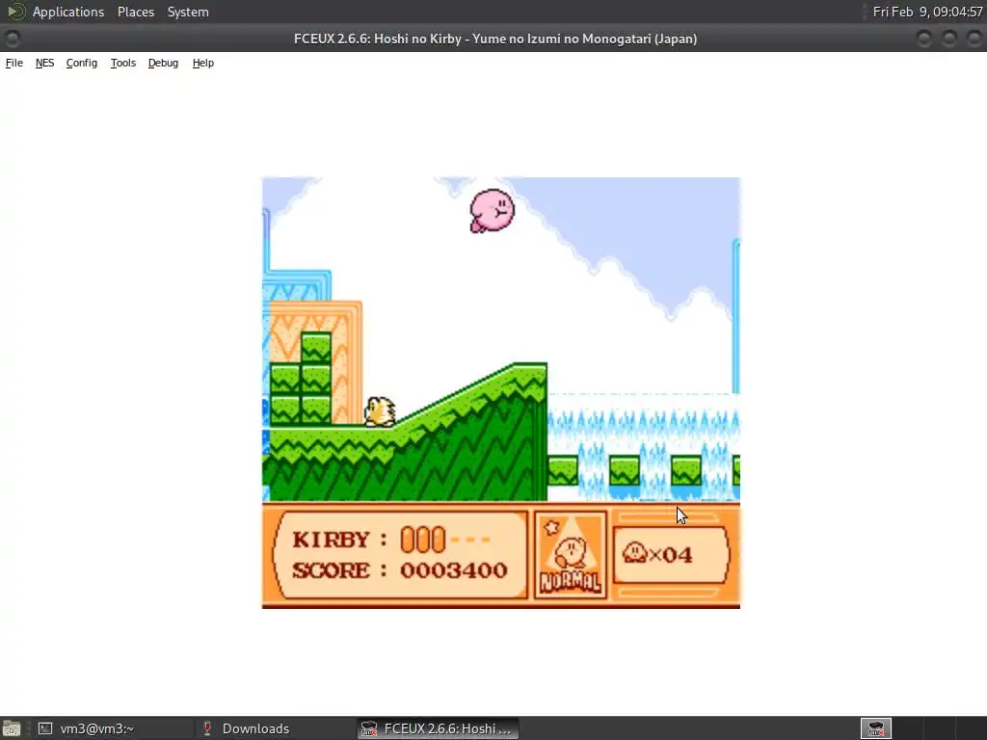Open the Applications panel menu
The height and width of the screenshot is (740, 987).
click(x=68, y=12)
